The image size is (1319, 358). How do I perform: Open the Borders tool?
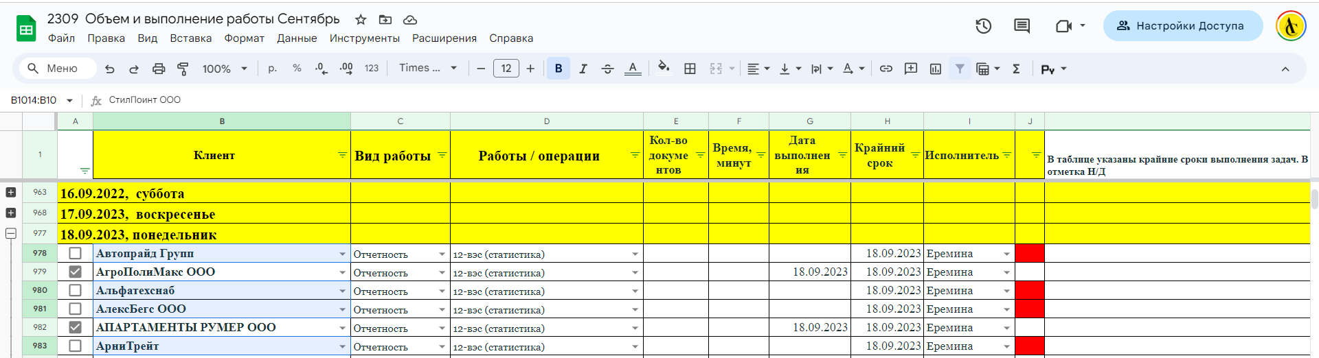[x=690, y=69]
